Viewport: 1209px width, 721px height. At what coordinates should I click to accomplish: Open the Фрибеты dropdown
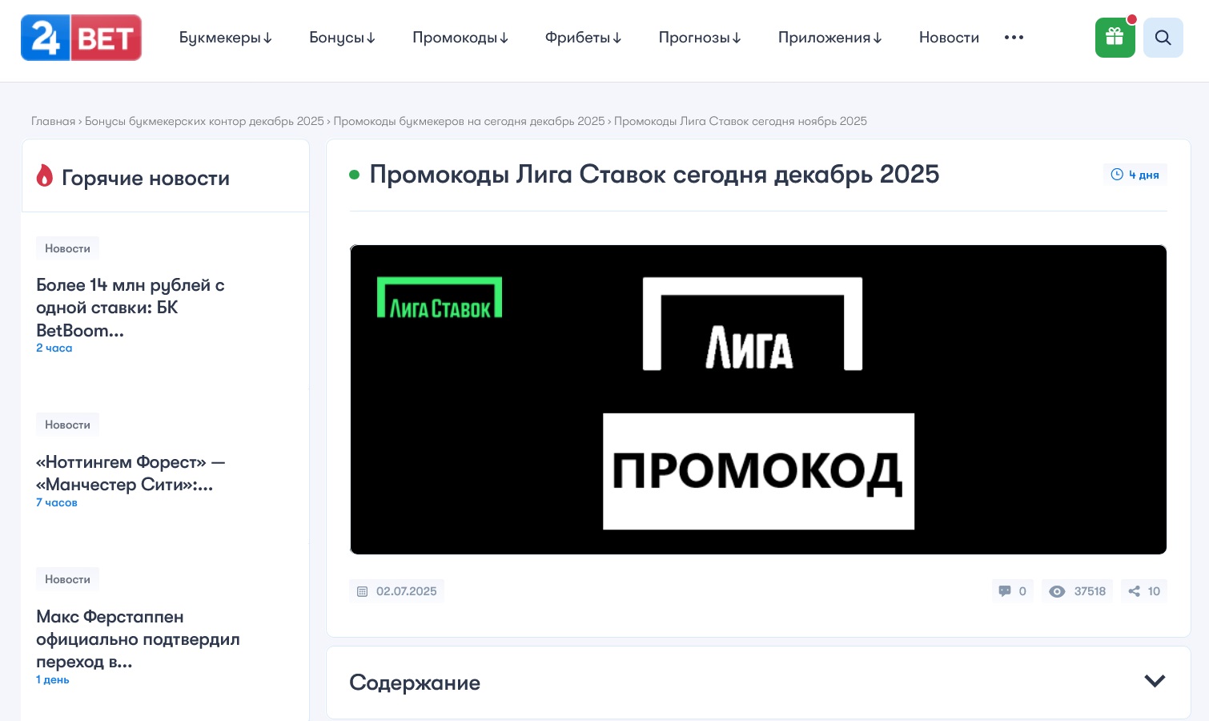click(x=583, y=38)
